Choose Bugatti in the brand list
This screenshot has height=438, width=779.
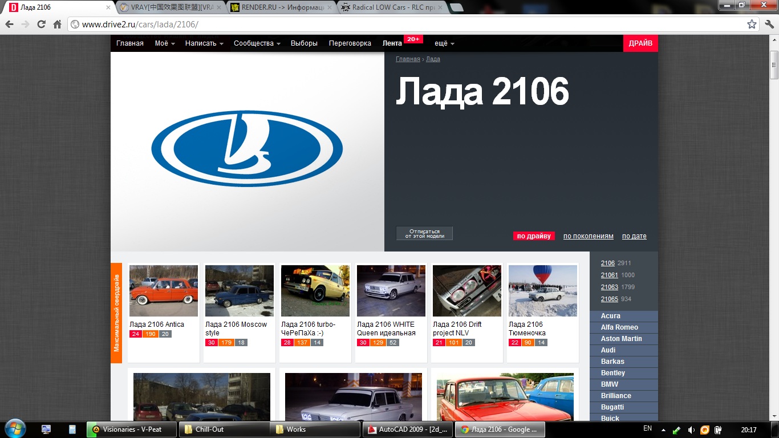click(624, 407)
